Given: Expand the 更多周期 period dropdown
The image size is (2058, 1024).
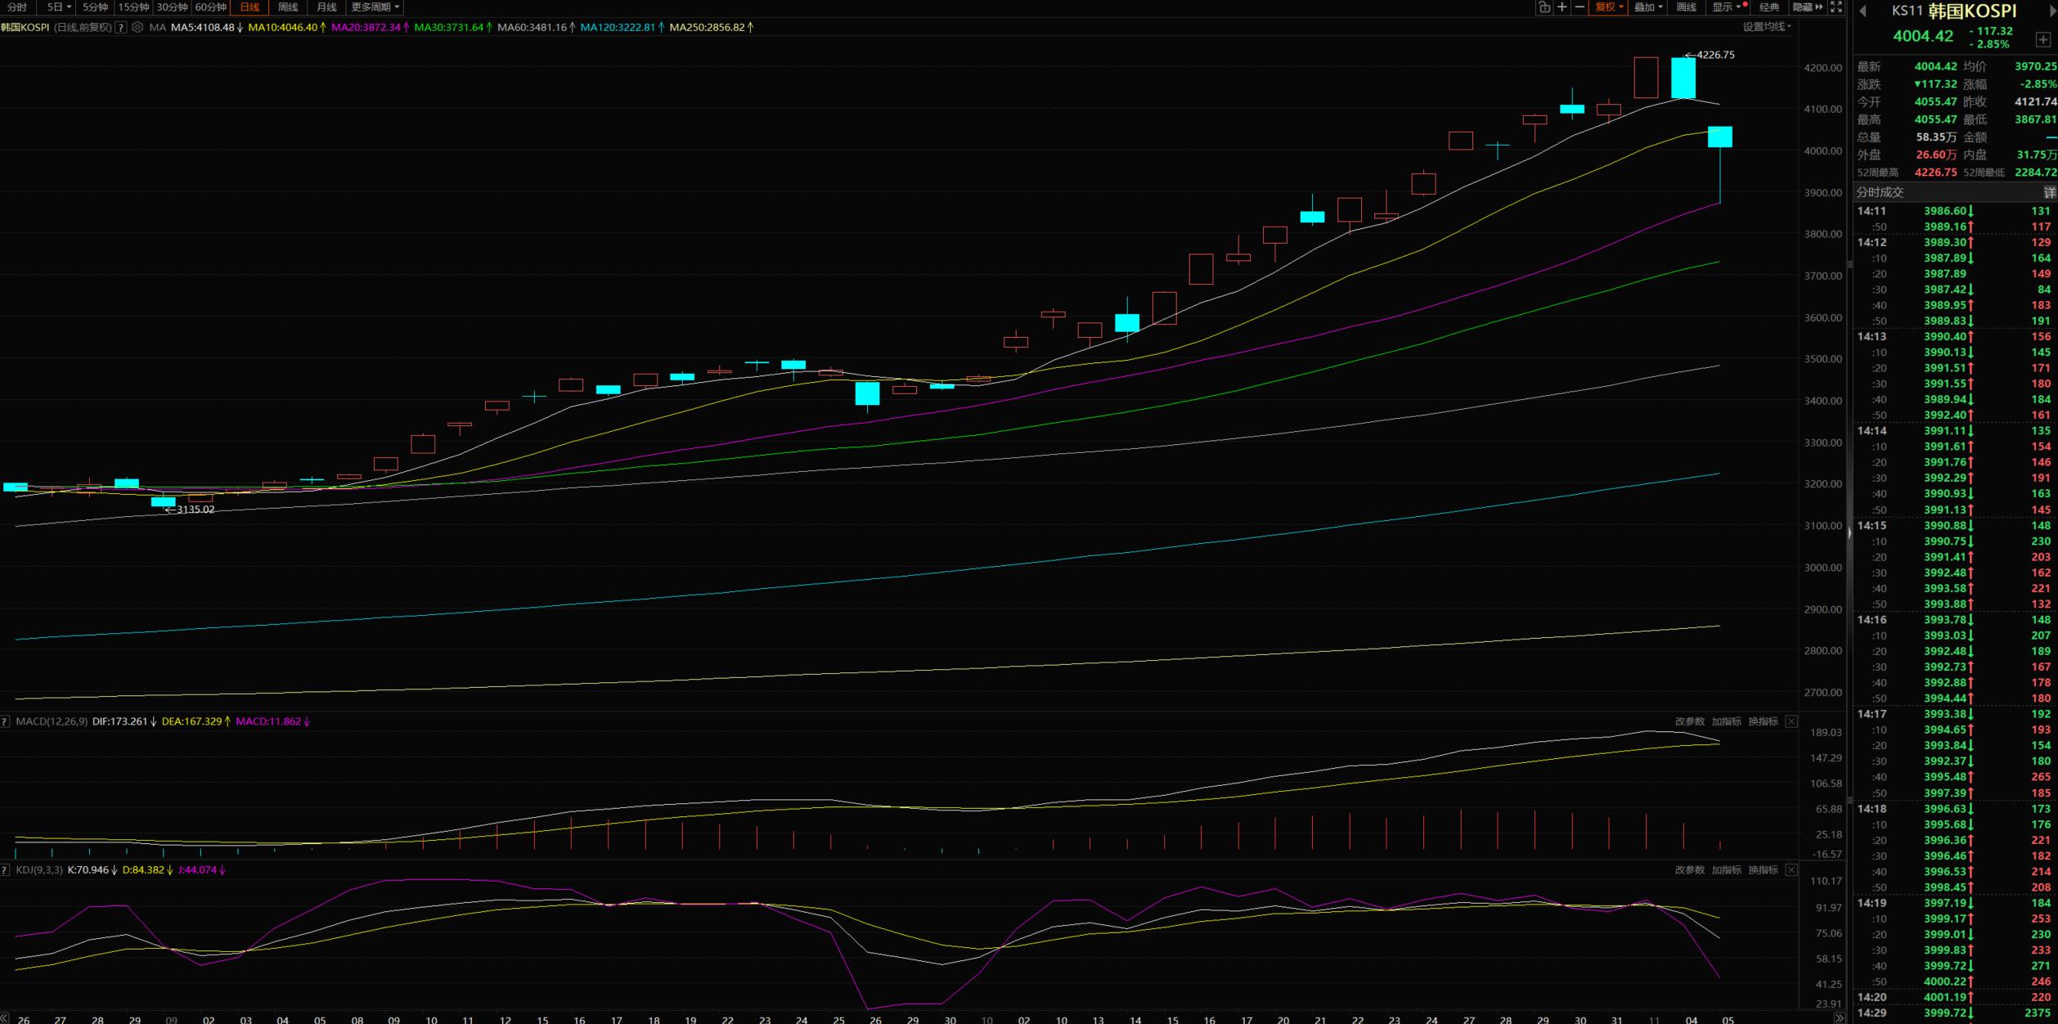Looking at the screenshot, I should tap(375, 7).
